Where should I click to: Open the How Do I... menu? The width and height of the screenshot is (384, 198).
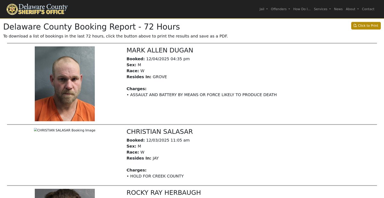coord(302,9)
